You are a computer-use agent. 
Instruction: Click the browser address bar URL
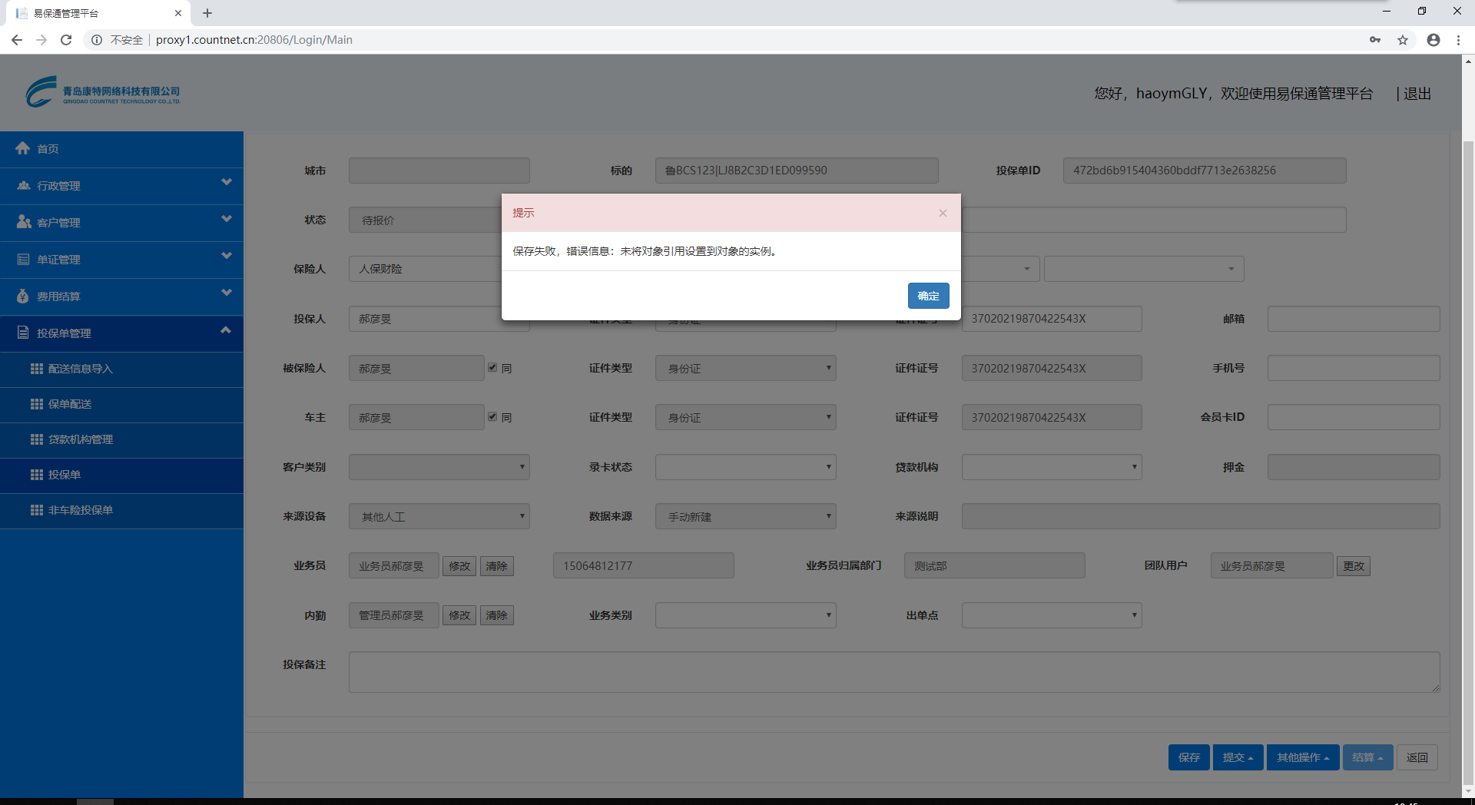tap(254, 40)
